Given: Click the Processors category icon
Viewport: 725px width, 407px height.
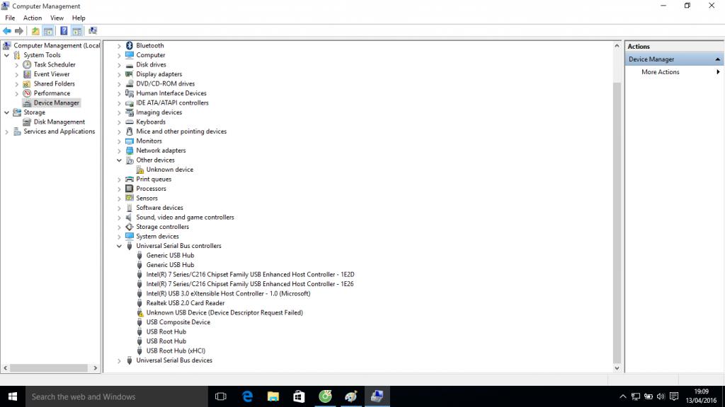Looking at the screenshot, I should [130, 189].
